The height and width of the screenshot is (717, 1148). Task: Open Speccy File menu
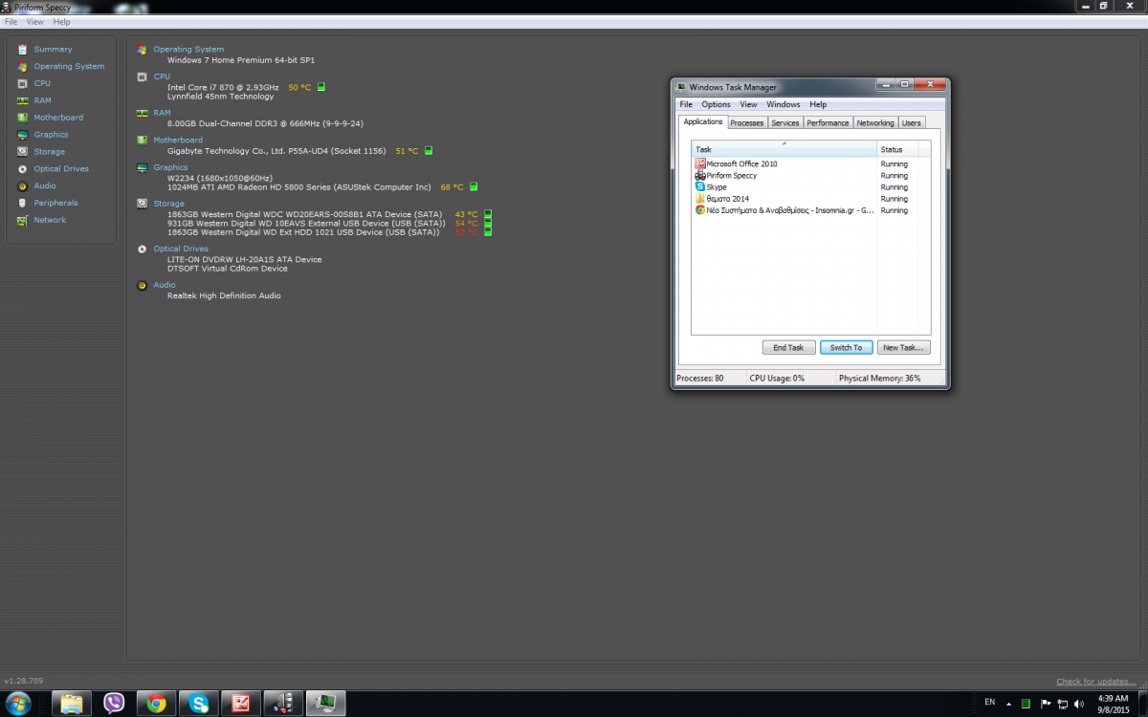11,21
